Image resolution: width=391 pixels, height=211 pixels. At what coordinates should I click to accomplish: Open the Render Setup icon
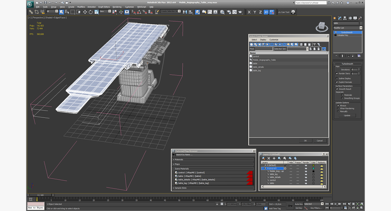229,12
